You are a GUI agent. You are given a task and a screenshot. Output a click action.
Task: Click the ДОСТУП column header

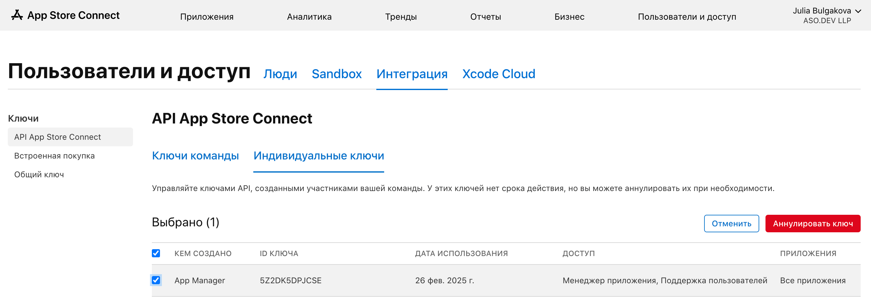pyautogui.click(x=579, y=254)
